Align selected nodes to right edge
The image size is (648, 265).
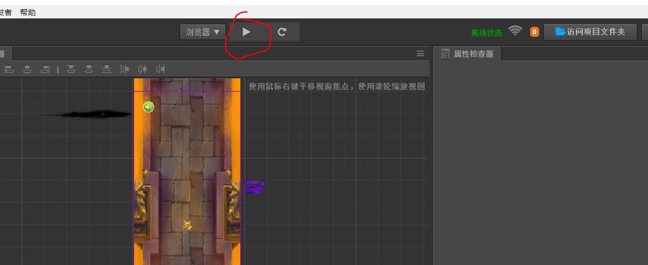[x=45, y=69]
